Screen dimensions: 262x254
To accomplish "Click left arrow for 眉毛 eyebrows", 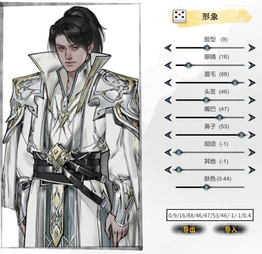I will pyautogui.click(x=168, y=83).
